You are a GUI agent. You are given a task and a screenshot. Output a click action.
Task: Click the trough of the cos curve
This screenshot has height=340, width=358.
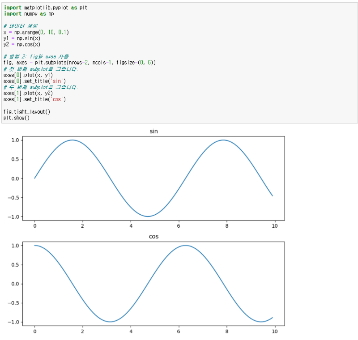tap(110, 321)
